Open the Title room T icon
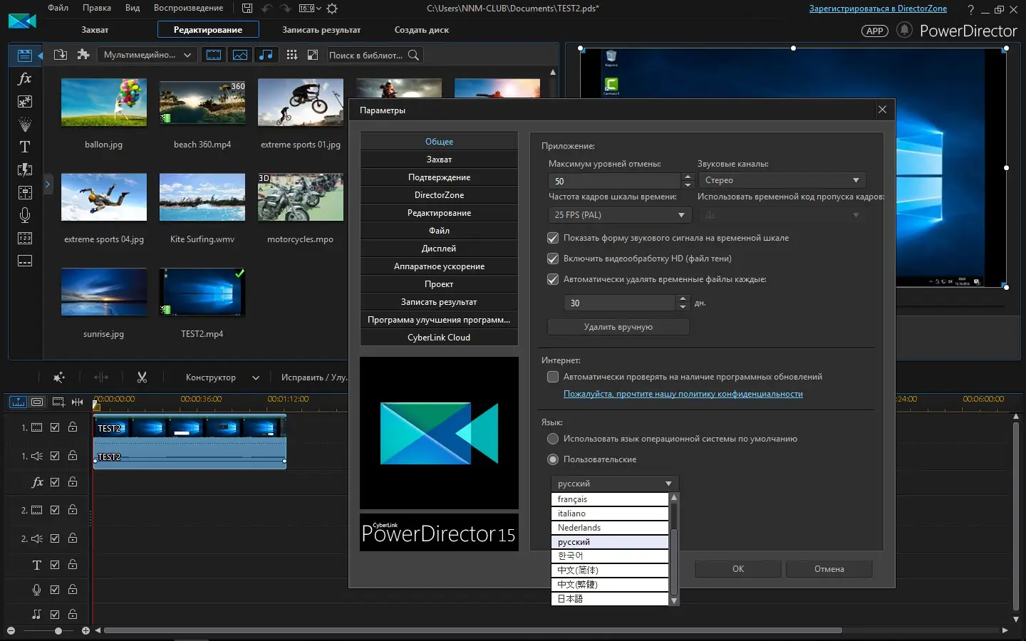 24,147
